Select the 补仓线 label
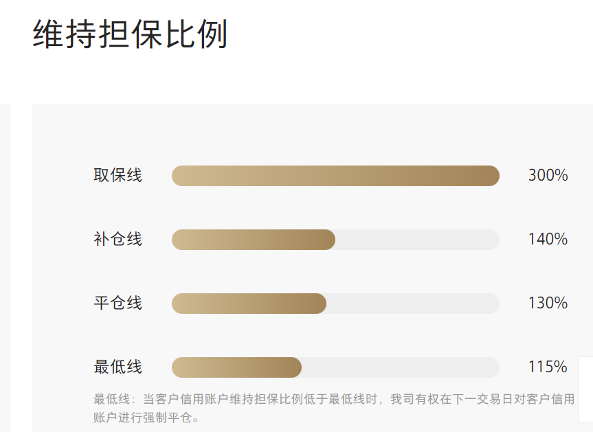 pyautogui.click(x=118, y=240)
